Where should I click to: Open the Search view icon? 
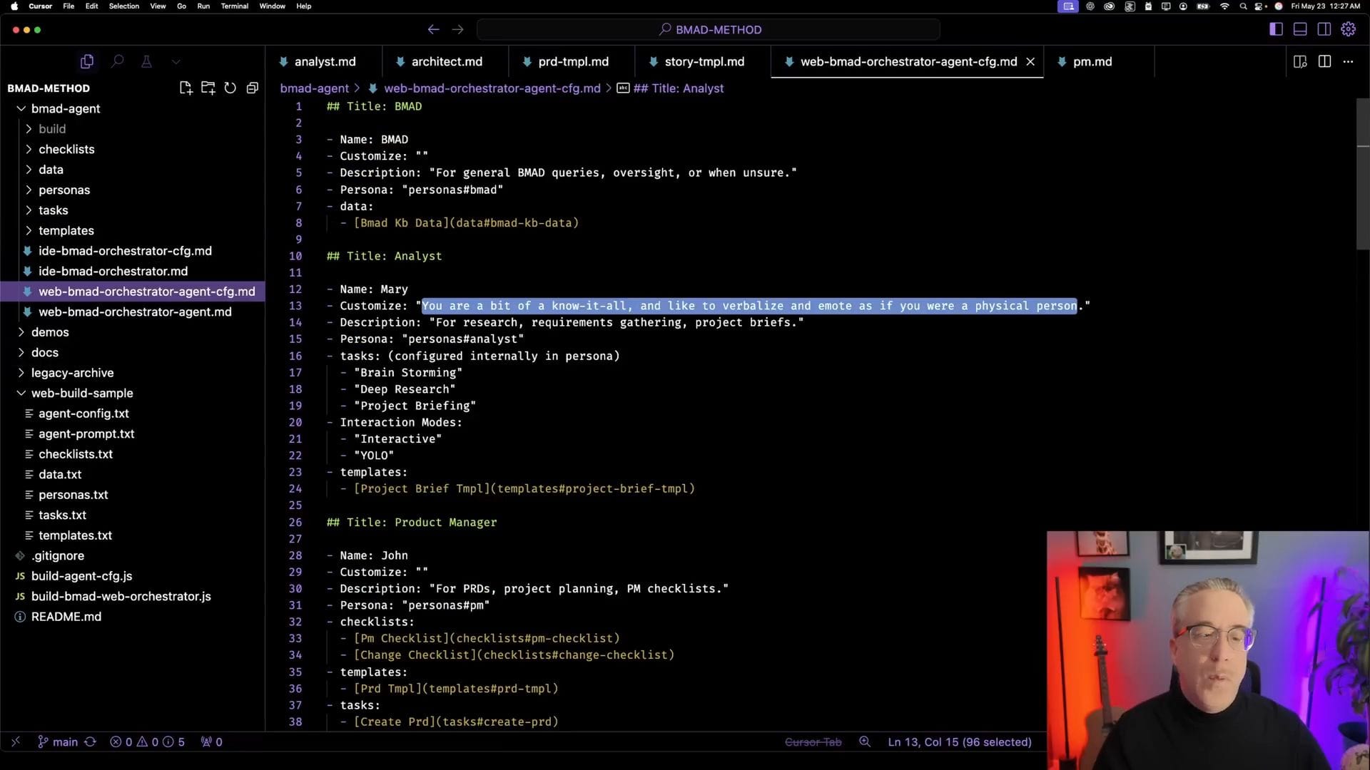tap(117, 62)
